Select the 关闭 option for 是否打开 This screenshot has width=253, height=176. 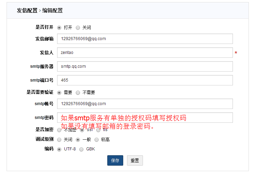click(78, 28)
